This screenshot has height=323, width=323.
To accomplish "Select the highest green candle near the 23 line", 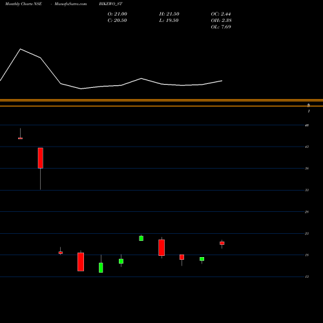I will click(x=141, y=238).
